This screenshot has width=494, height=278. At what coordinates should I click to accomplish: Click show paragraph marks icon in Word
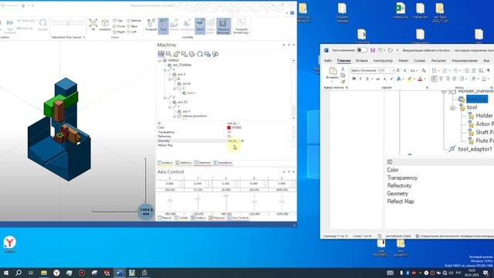[x=489, y=70]
